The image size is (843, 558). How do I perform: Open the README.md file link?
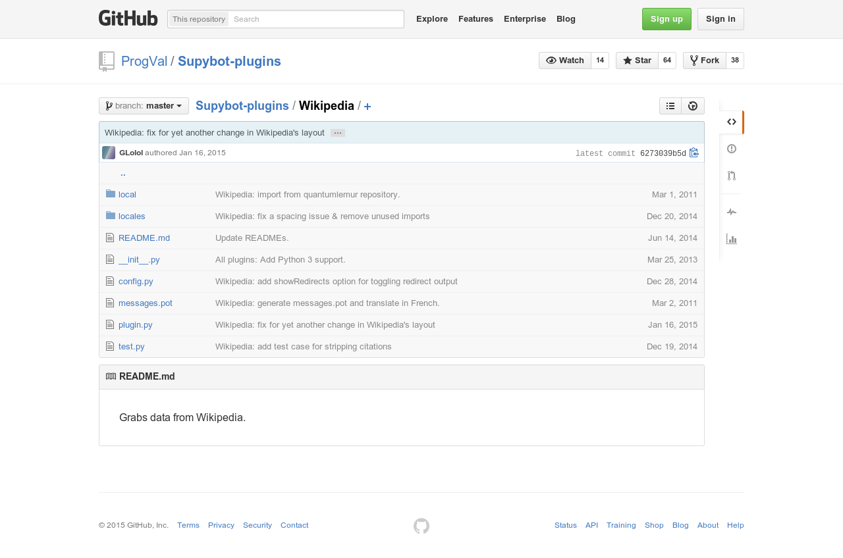tap(144, 238)
